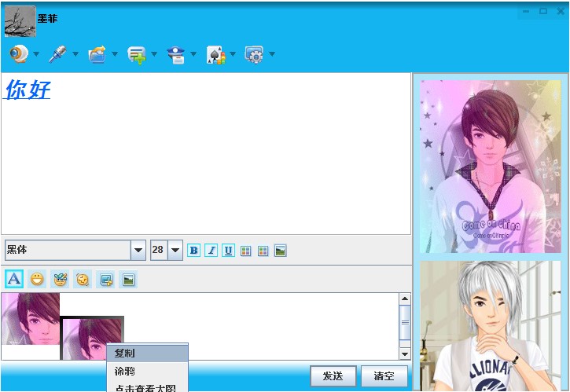This screenshot has height=392, width=570.
Task: Click the 发送 send button
Action: click(x=333, y=376)
